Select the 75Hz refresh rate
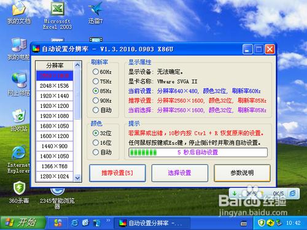 click(x=102, y=82)
